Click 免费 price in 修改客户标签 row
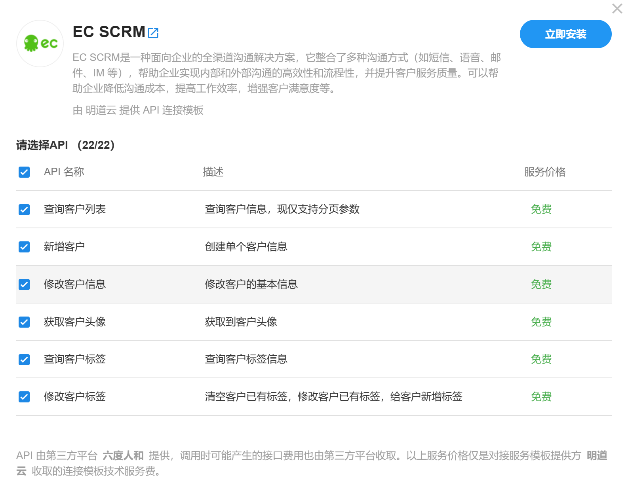This screenshot has height=495, width=628. coord(541,396)
